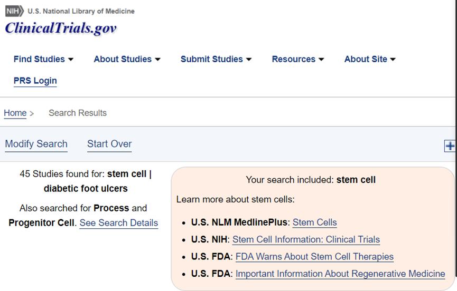Open Stem Cell Information: Clinical Trials link
Screen dimensions: 457x291
306,239
